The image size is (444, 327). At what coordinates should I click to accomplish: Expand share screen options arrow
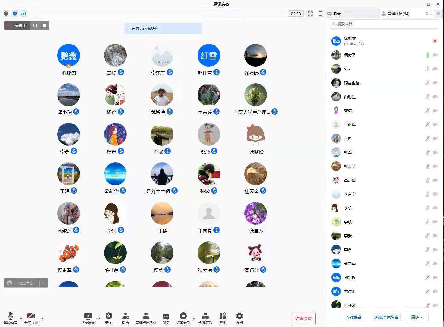click(x=99, y=318)
